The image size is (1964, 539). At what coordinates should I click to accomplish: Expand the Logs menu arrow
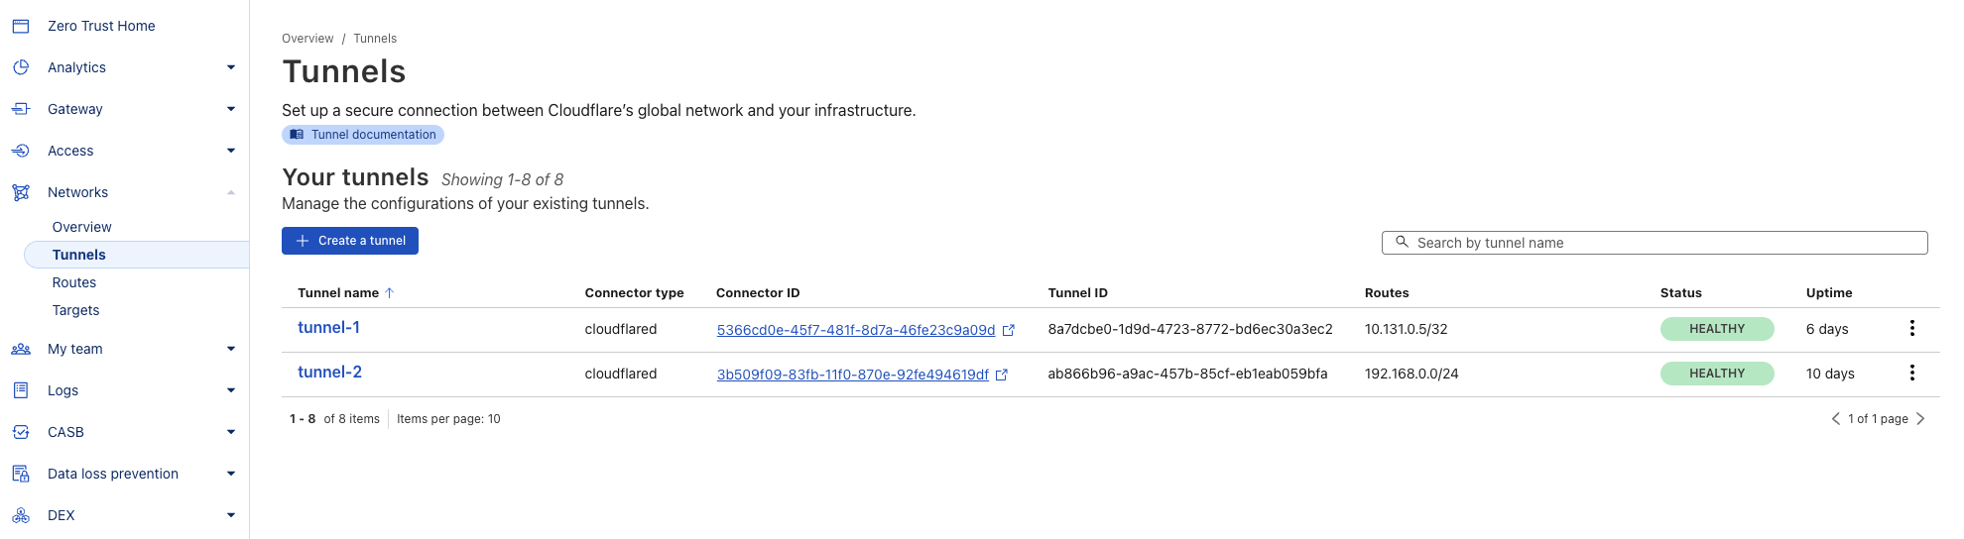(x=231, y=390)
